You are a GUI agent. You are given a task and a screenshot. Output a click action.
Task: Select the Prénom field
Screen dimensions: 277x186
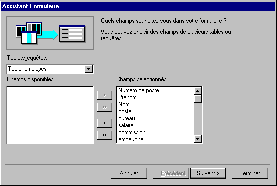coord(127,97)
